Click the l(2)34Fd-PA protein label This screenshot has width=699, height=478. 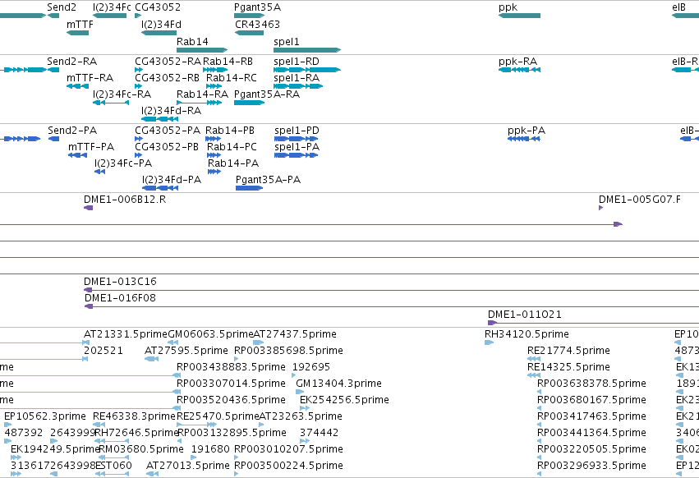[172, 180]
